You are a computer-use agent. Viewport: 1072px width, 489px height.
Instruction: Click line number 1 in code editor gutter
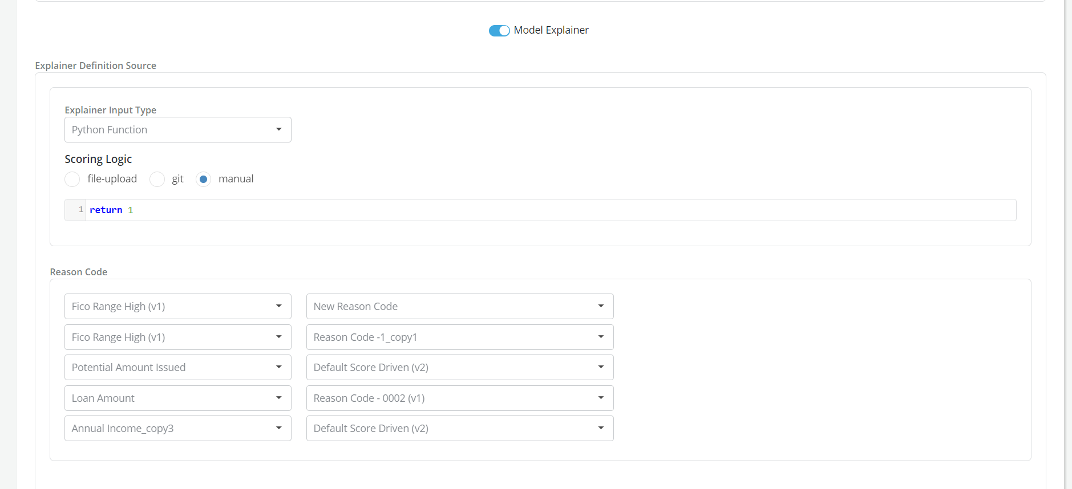tap(80, 210)
